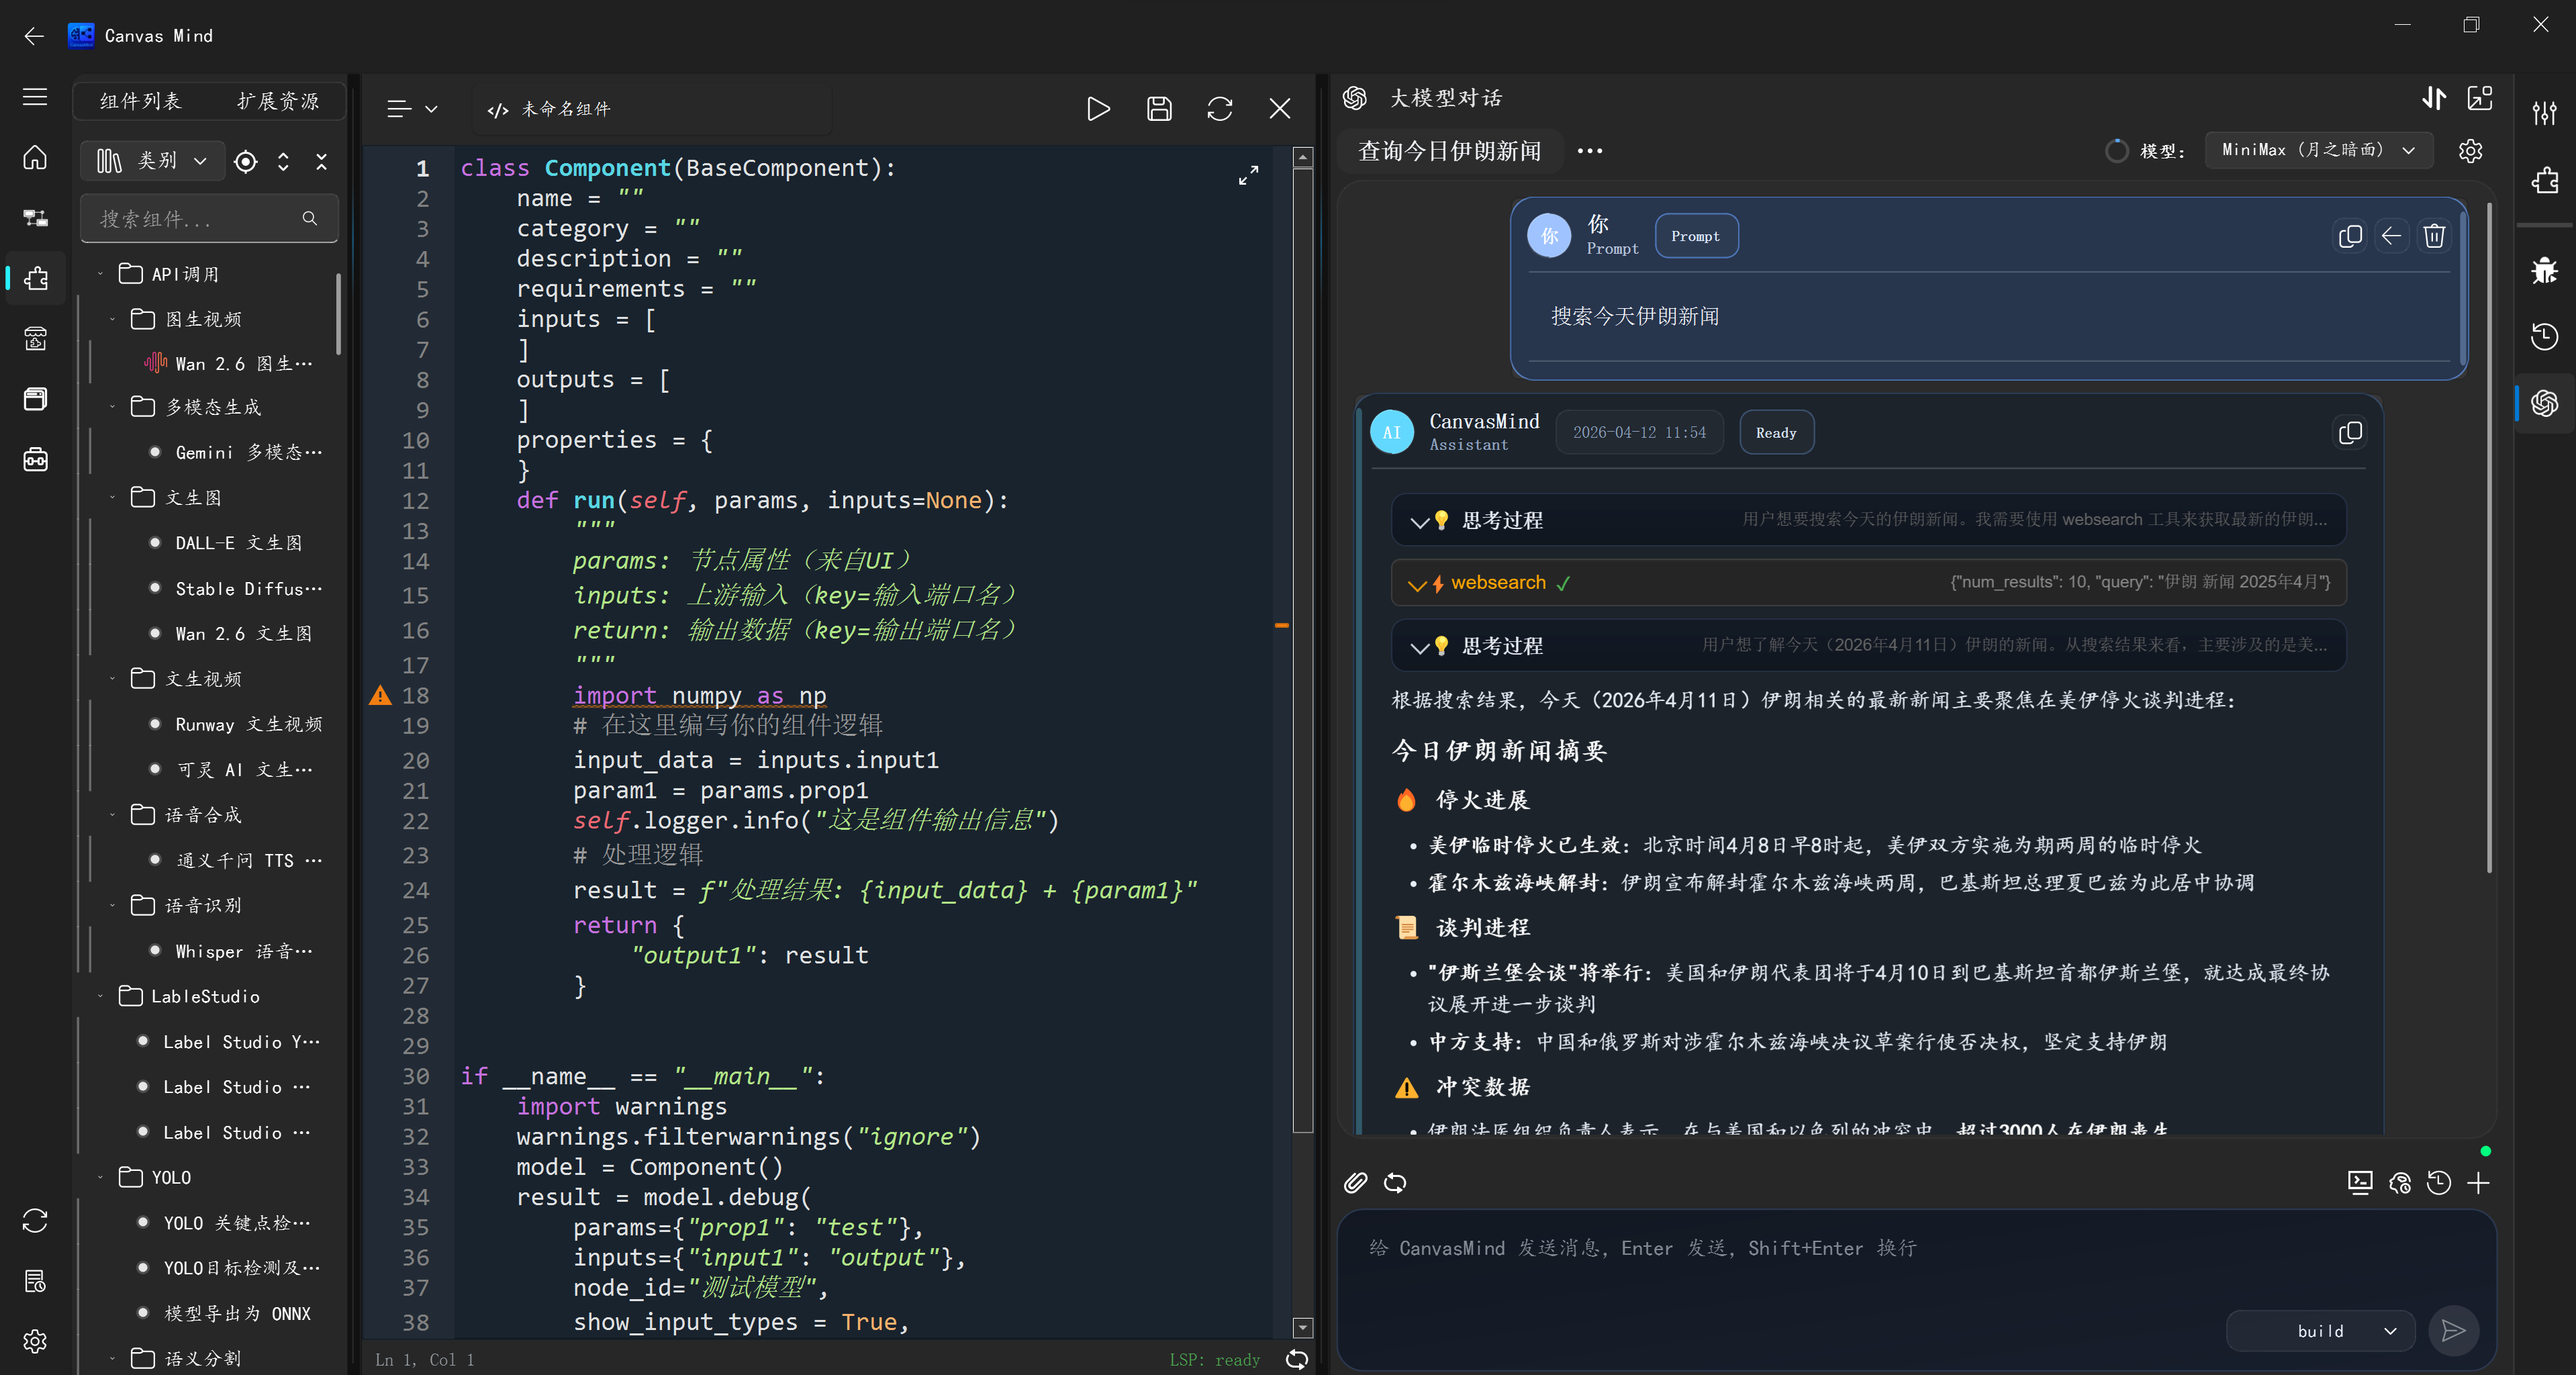The height and width of the screenshot is (1375, 2576).
Task: Open the build mode dropdown
Action: tap(2320, 1331)
